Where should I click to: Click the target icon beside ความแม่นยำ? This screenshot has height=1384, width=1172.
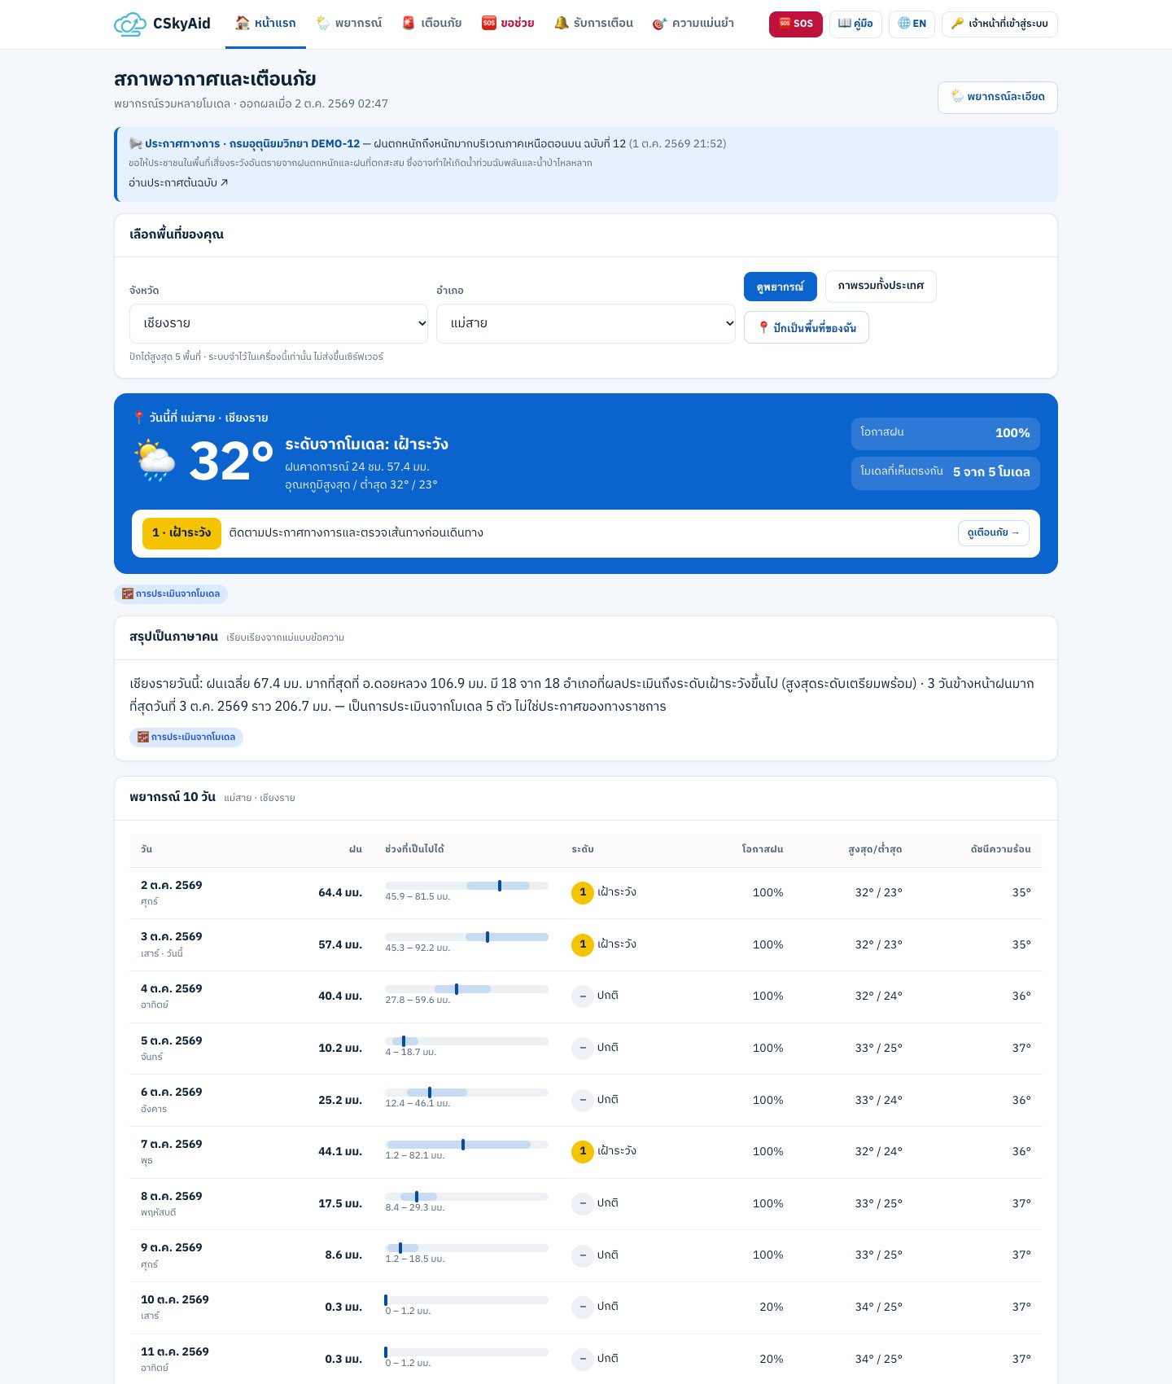660,24
